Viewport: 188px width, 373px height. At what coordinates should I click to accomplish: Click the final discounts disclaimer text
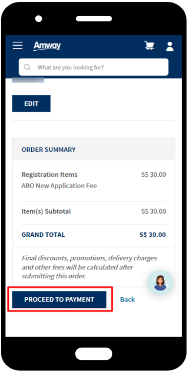pyautogui.click(x=89, y=267)
